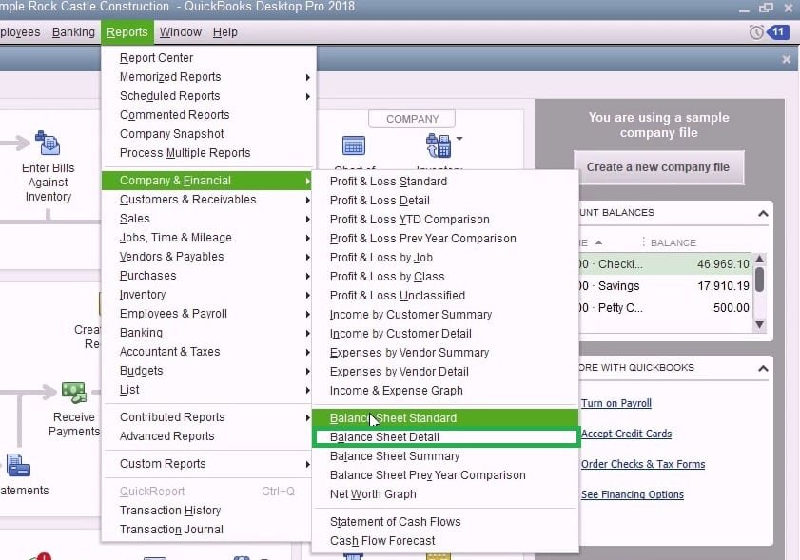Screen dimensions: 800x560
Task: Run Balance Sheet Prev Year Comparison
Action: tap(445, 475)
